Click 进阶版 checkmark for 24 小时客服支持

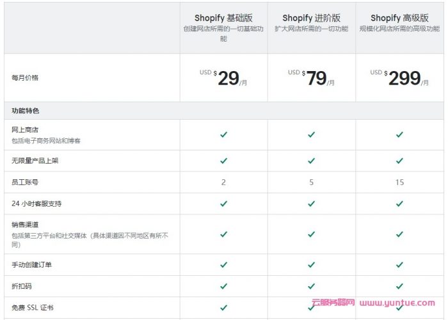point(311,204)
